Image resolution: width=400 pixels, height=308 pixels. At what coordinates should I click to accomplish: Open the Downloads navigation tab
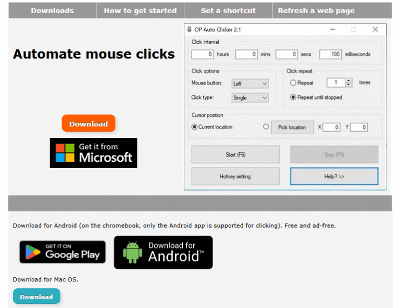coord(52,10)
